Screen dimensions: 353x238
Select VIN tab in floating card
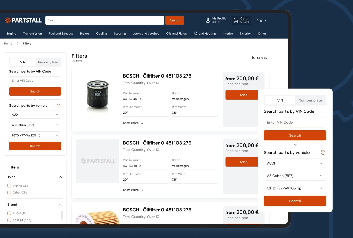[x=280, y=100]
